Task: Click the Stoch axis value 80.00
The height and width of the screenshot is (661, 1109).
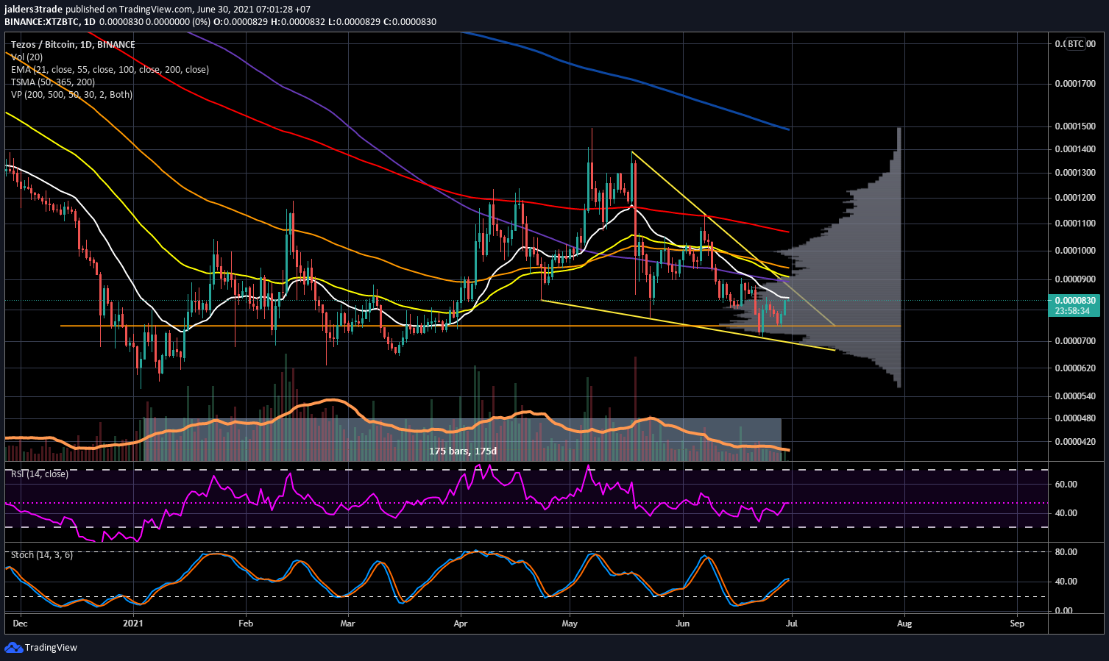Action: pyautogui.click(x=1066, y=552)
